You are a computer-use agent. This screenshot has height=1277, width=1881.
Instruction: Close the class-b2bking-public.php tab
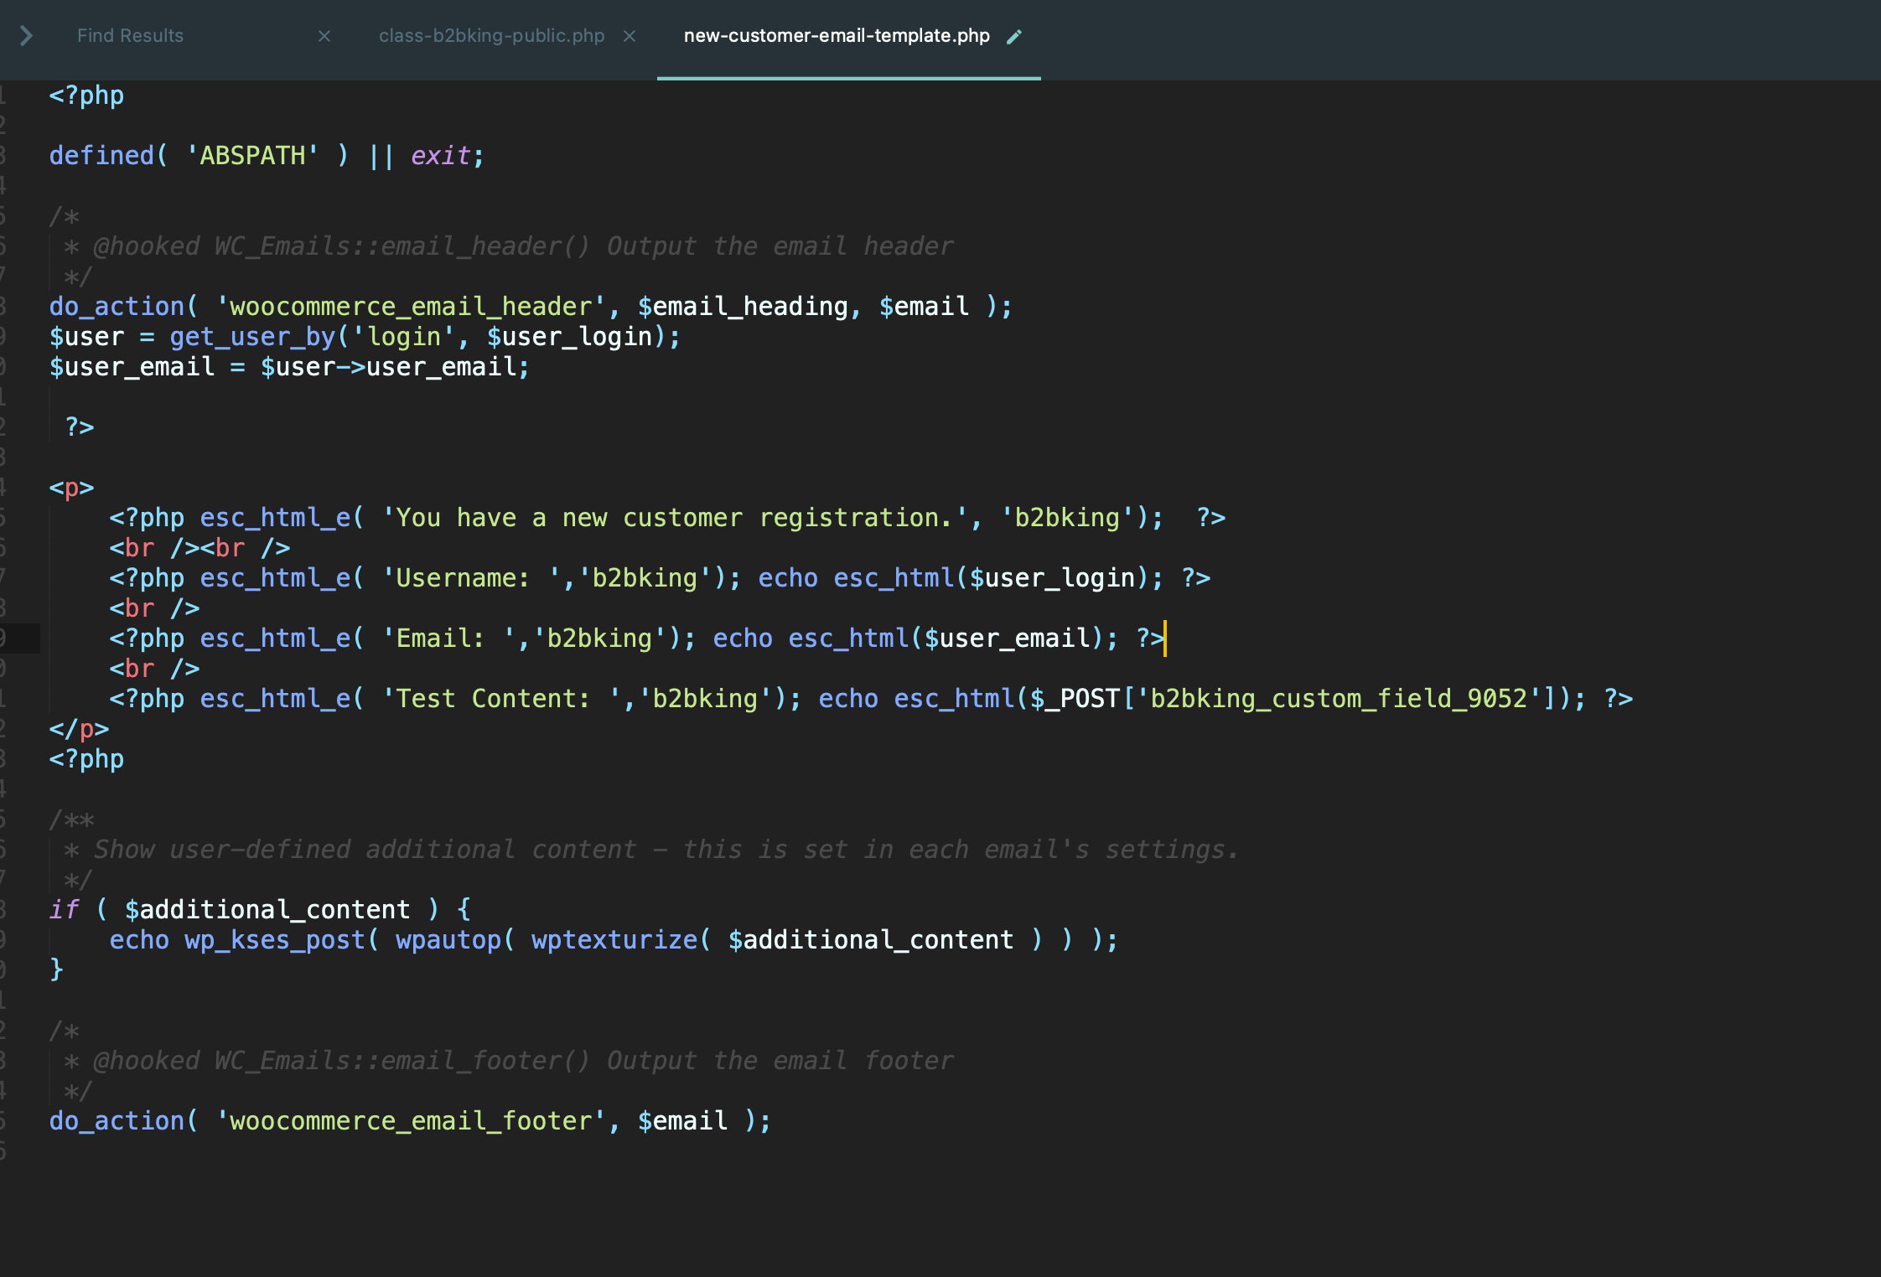point(630,36)
